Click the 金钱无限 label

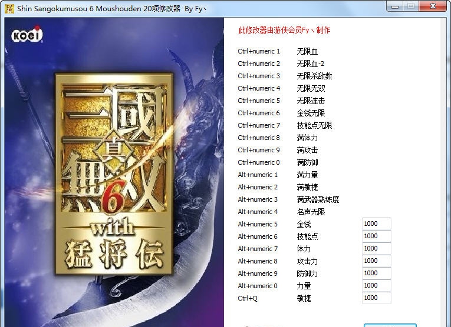(311, 114)
